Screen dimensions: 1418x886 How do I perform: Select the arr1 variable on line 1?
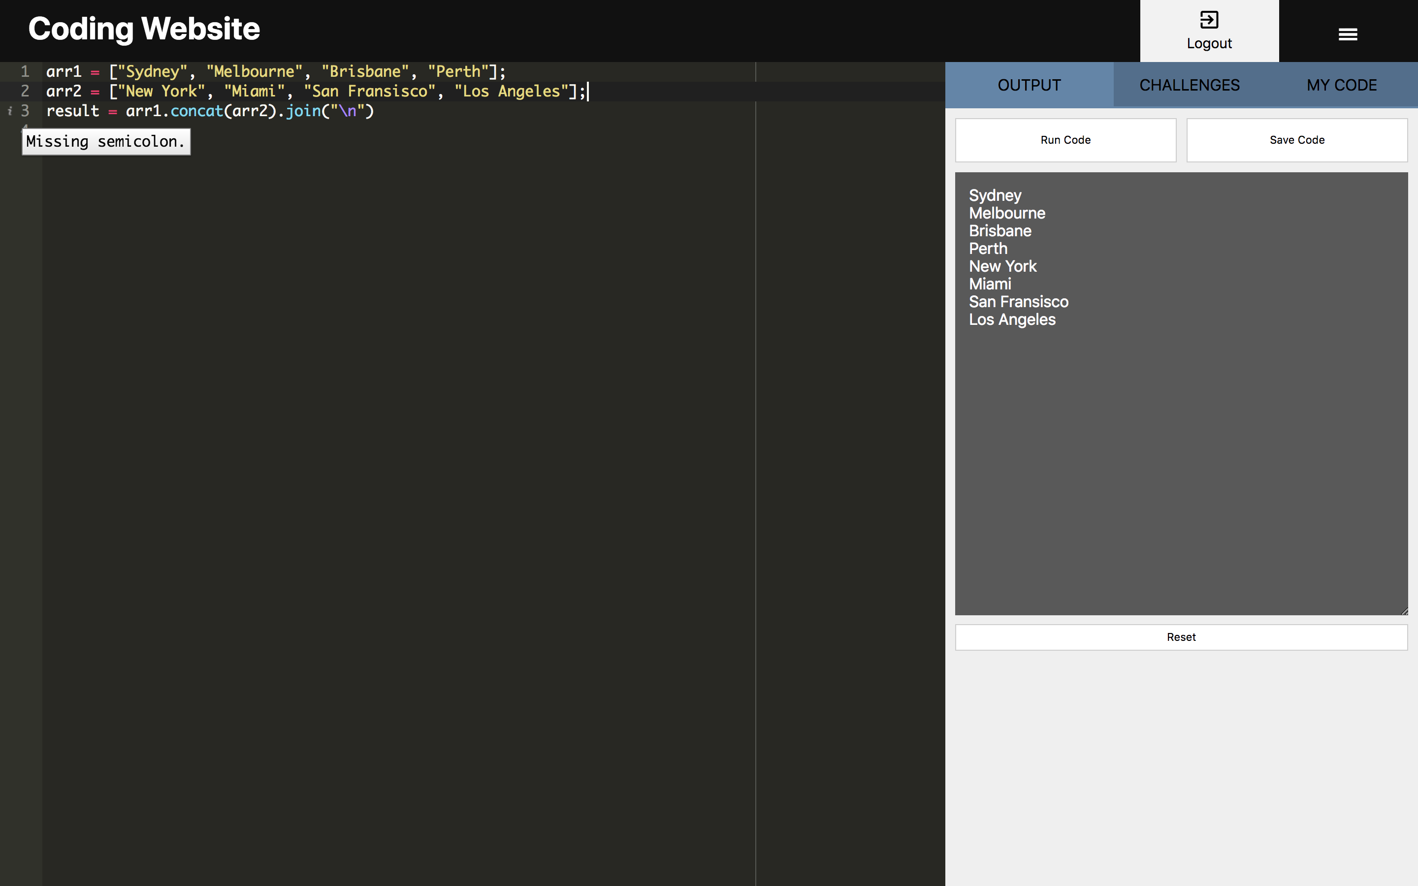[64, 71]
